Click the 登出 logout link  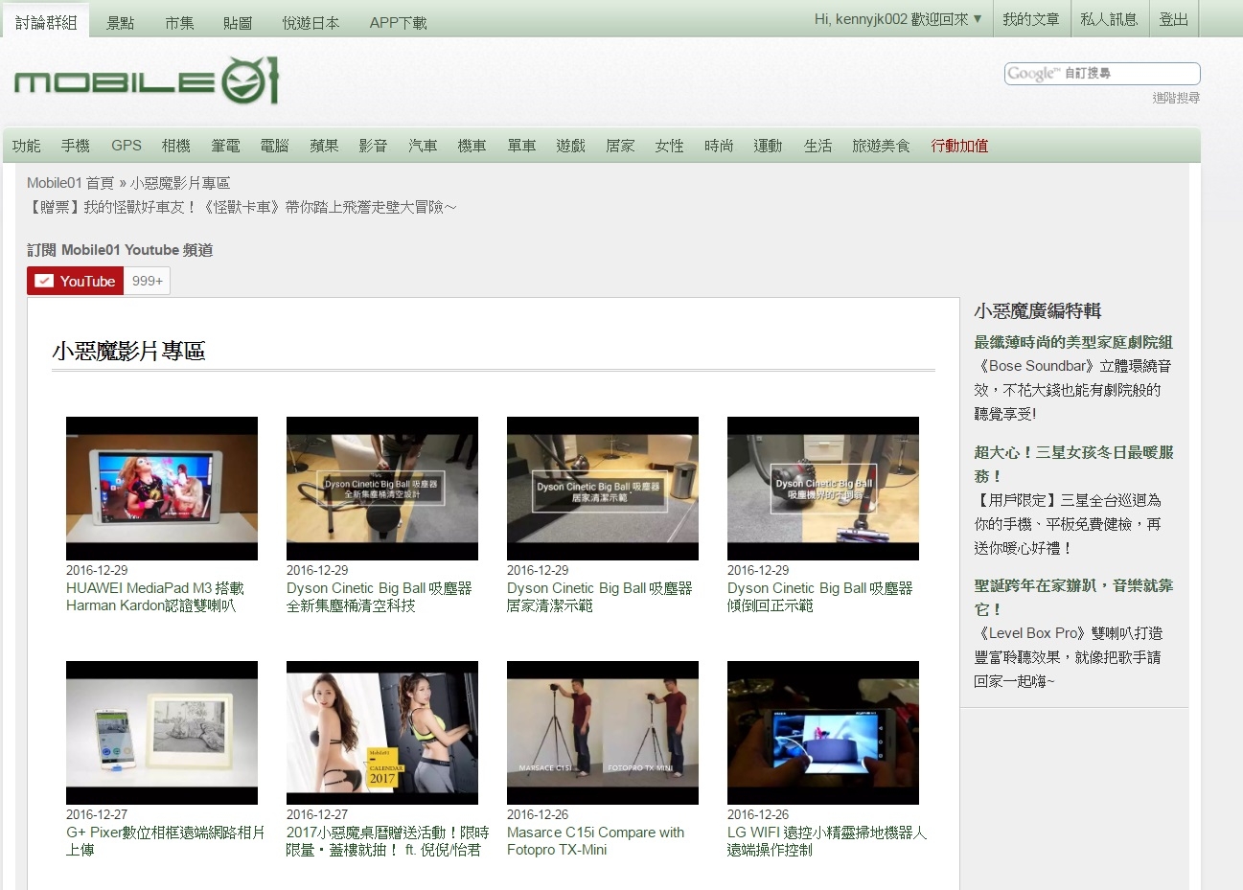tap(1174, 19)
